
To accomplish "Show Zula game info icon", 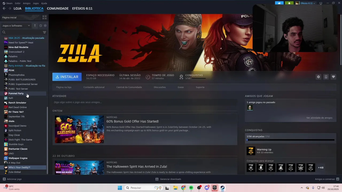I will [326, 77].
